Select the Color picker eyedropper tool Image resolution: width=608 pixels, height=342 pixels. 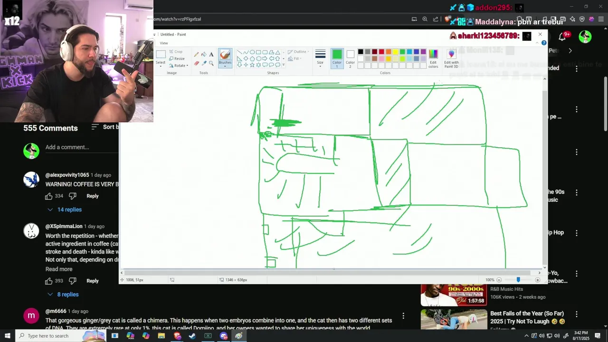coord(204,63)
